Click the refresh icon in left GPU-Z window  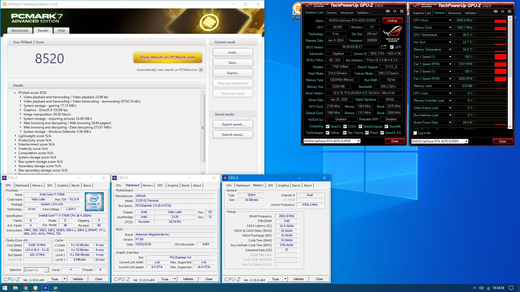pos(395,11)
